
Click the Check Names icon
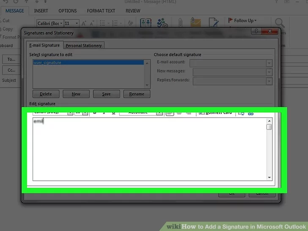point(162,23)
